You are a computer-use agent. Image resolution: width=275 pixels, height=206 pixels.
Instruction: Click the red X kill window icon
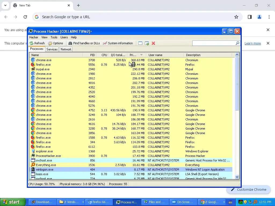tap(153, 43)
